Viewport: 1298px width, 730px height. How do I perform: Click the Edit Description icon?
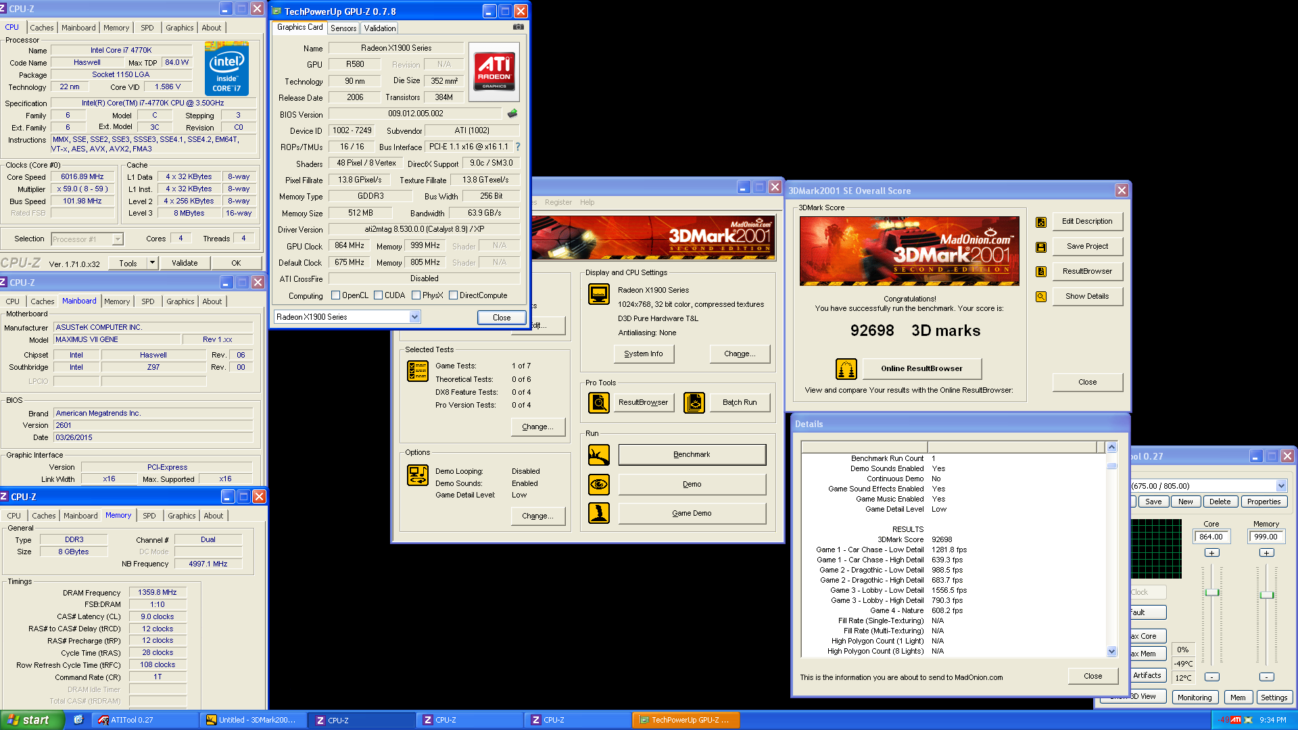pos(1041,222)
